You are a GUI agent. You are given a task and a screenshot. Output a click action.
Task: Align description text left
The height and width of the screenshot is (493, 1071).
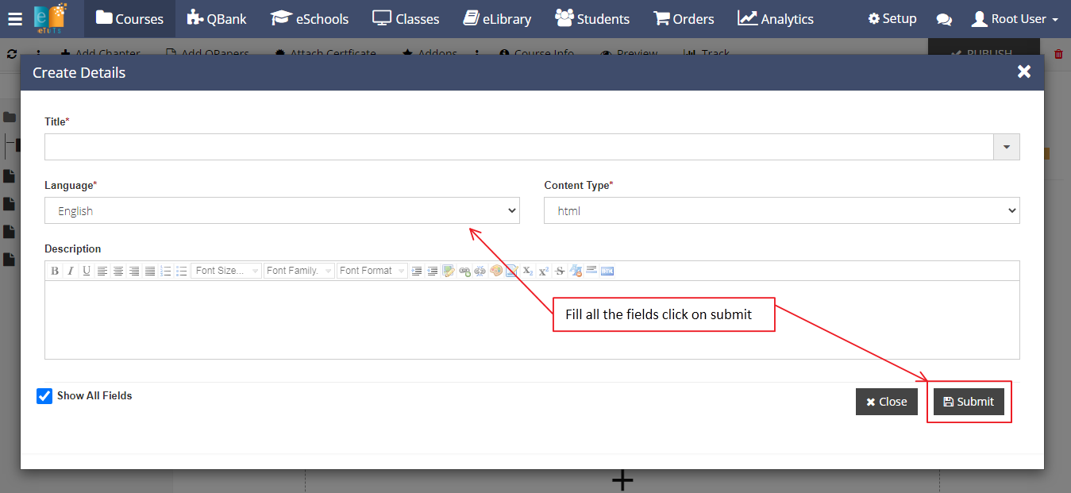(x=102, y=271)
